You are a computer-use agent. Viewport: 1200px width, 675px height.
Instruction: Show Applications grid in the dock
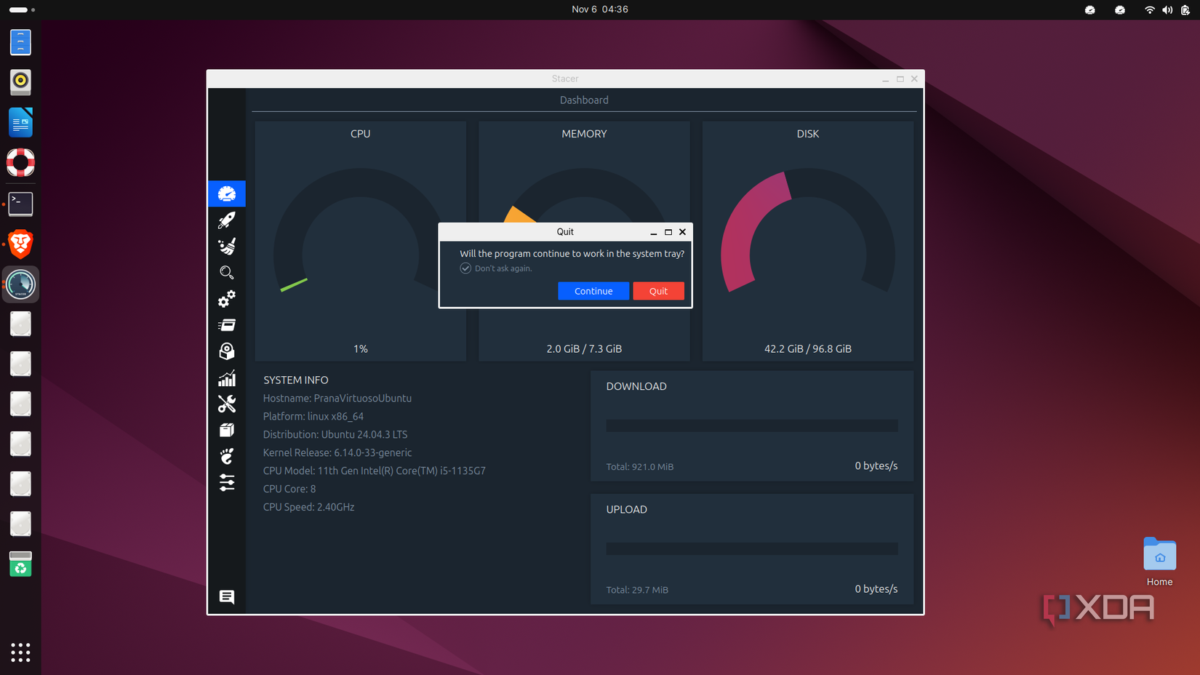tap(20, 652)
